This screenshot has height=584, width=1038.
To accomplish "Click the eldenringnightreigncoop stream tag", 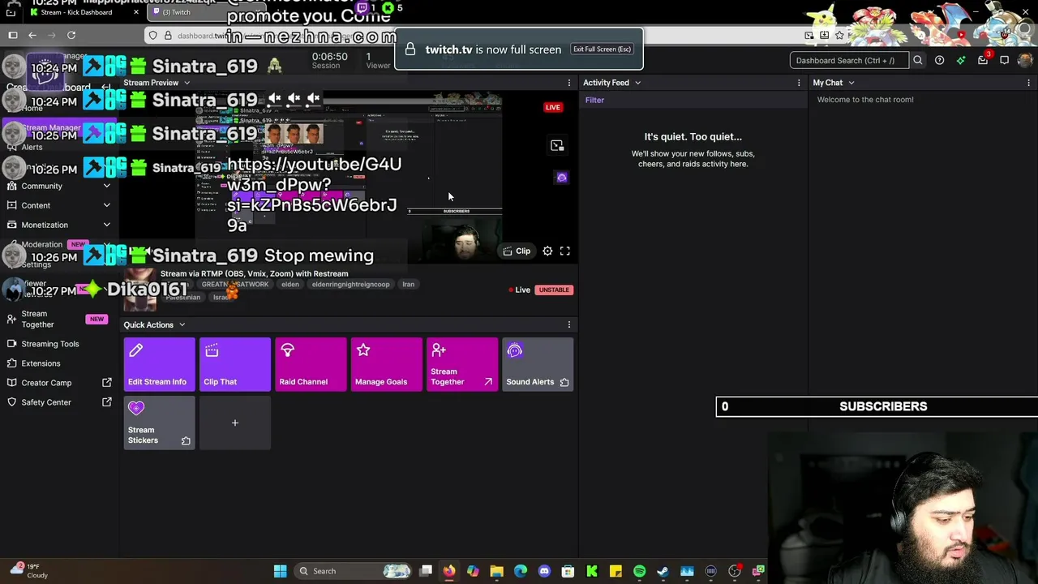I will pyautogui.click(x=350, y=285).
